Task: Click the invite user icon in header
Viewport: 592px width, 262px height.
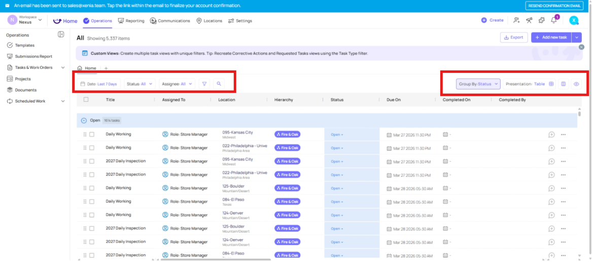Action: click(x=516, y=20)
